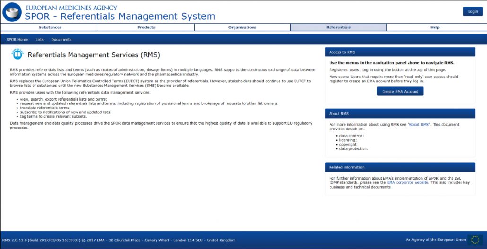This screenshot has height=249, width=487.
Task: Click the Access to RMS panel header
Action: click(400, 52)
